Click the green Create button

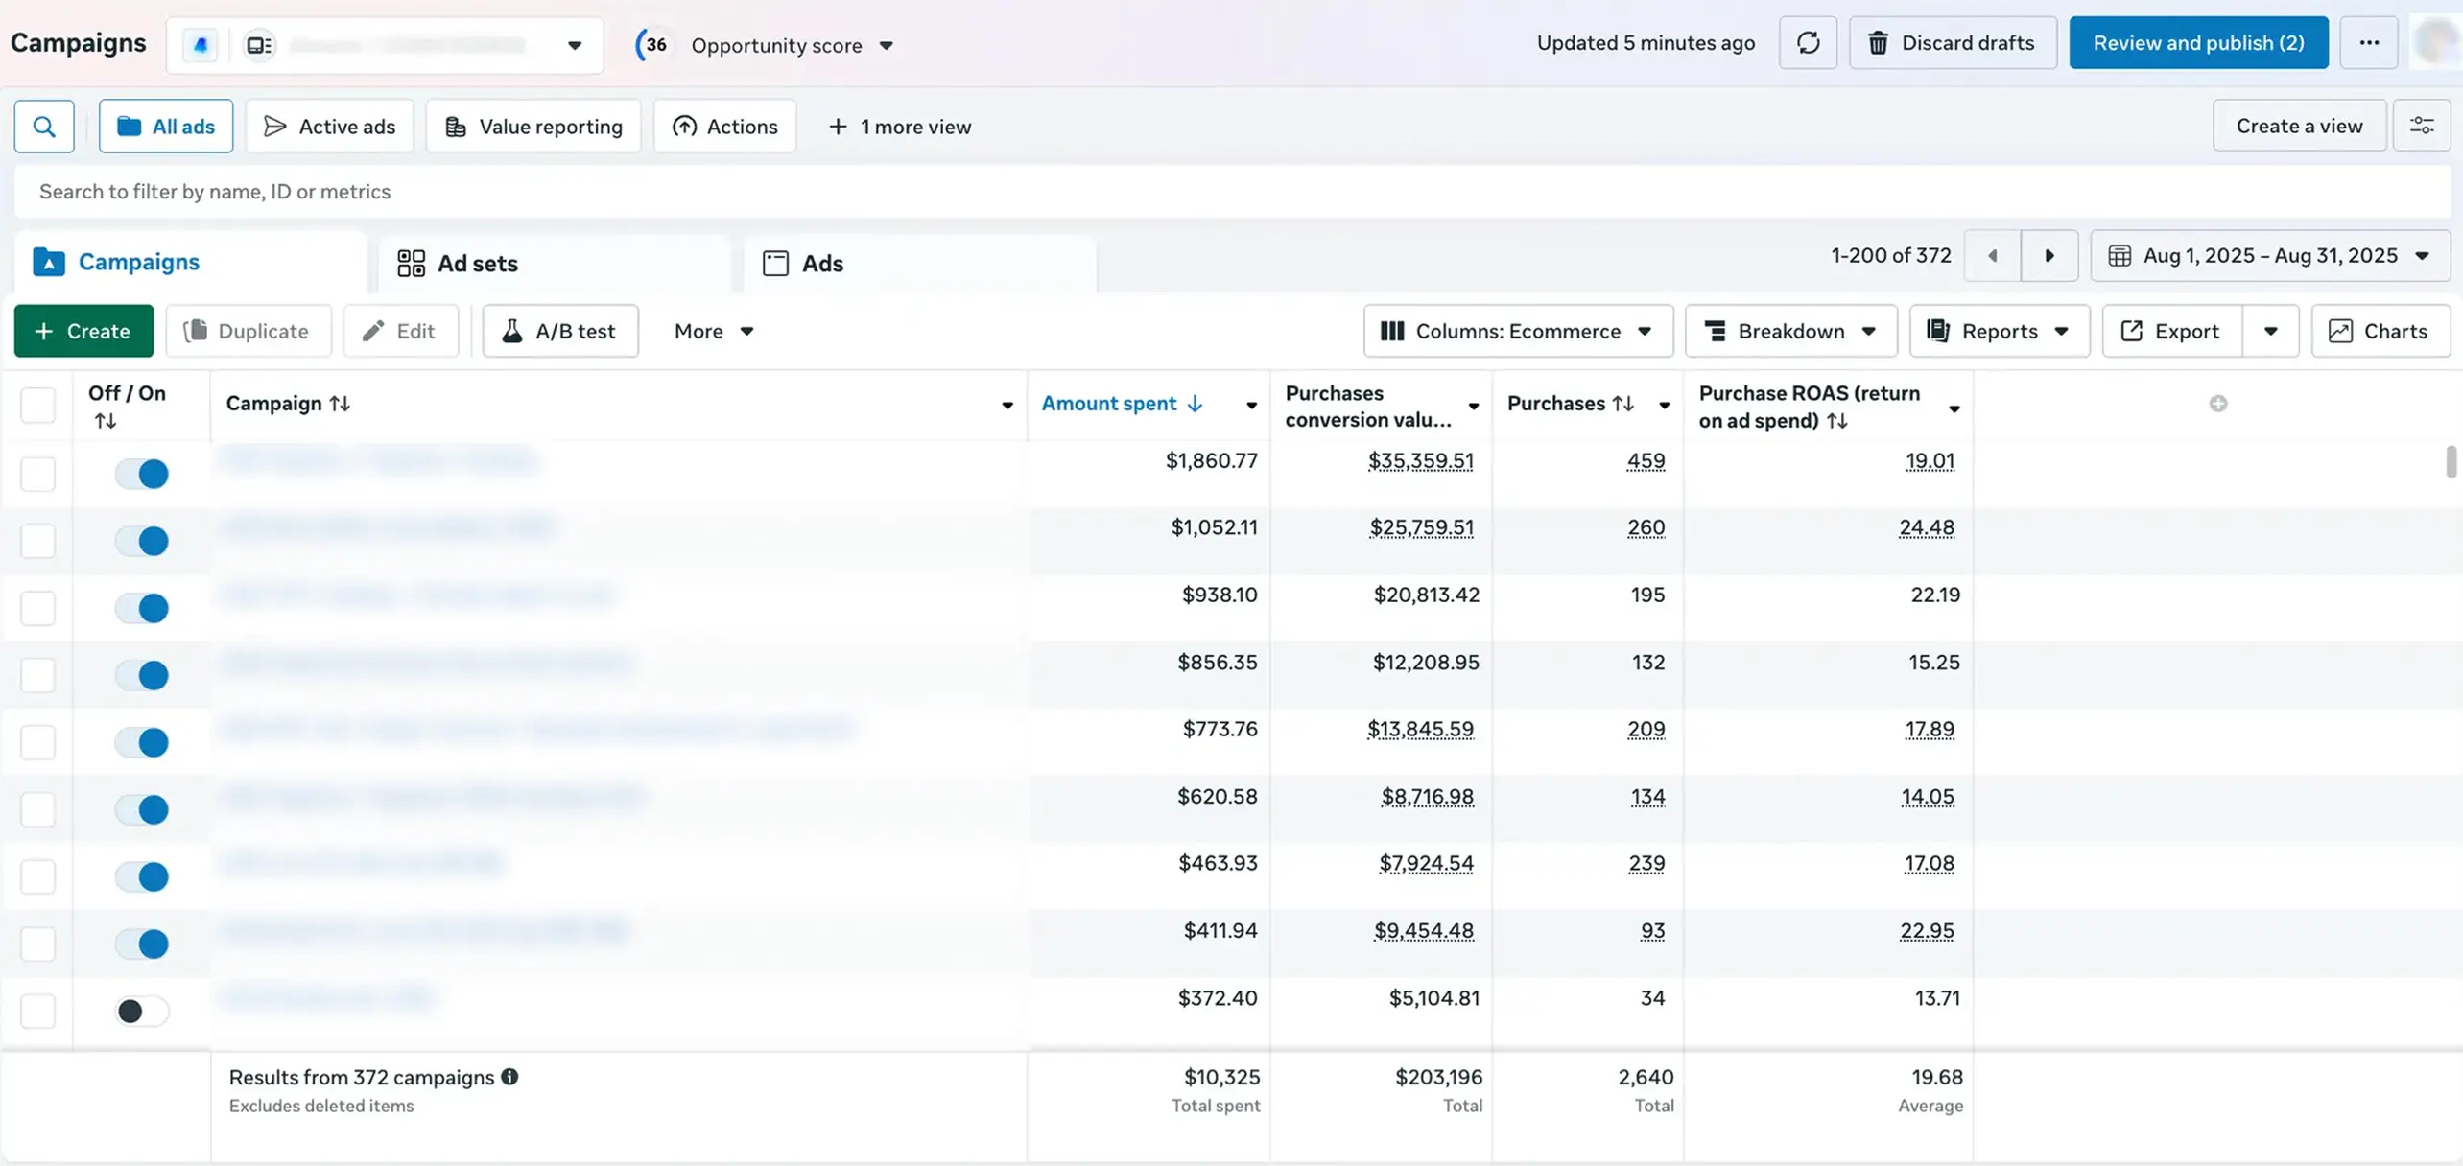83,331
